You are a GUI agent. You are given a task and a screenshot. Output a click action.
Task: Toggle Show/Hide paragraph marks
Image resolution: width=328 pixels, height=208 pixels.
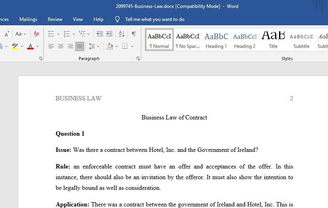134,34
